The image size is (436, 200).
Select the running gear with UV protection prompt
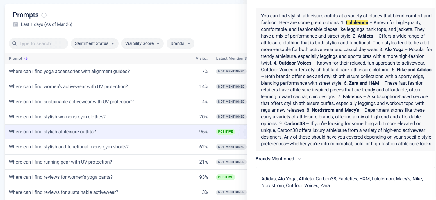click(x=60, y=162)
